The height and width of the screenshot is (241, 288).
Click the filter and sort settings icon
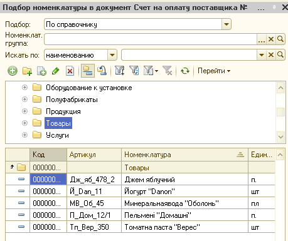click(120, 71)
